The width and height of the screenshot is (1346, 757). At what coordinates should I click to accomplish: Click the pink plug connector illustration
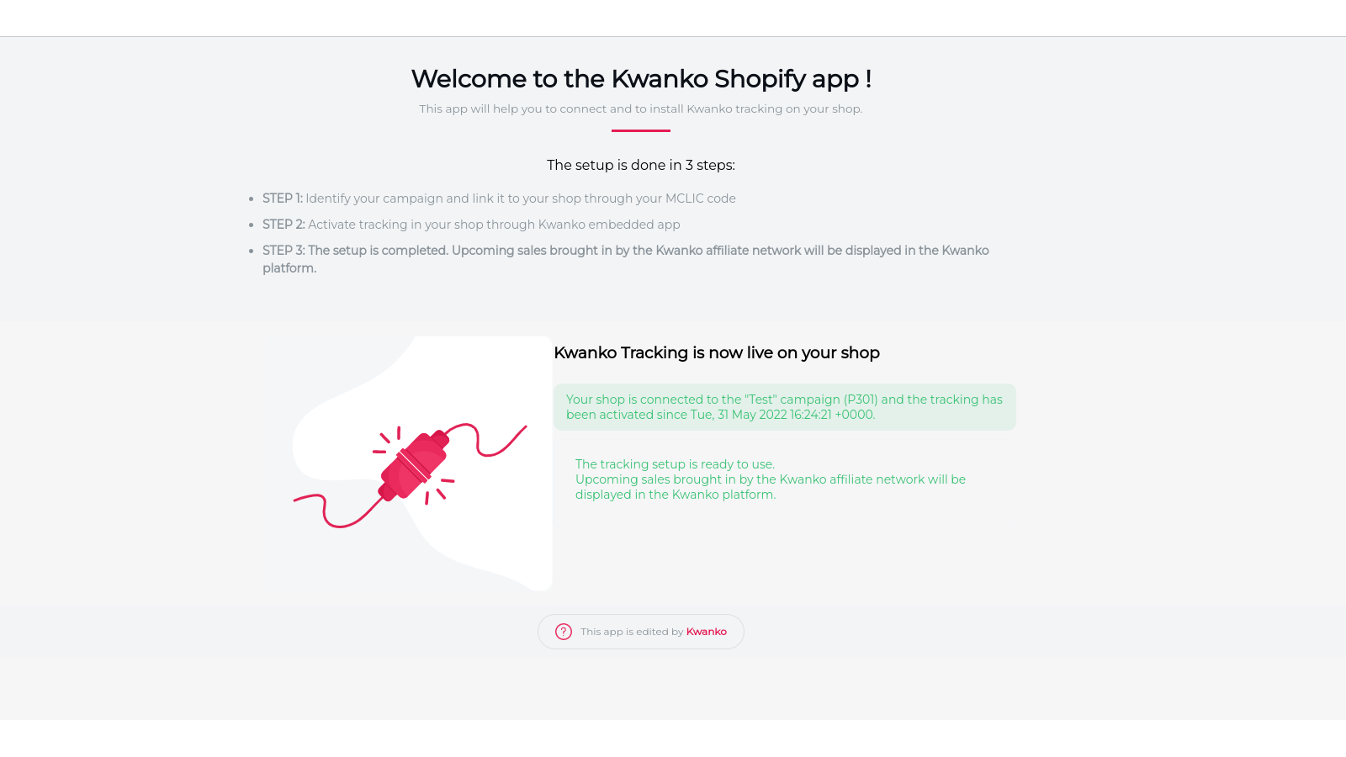(x=412, y=465)
